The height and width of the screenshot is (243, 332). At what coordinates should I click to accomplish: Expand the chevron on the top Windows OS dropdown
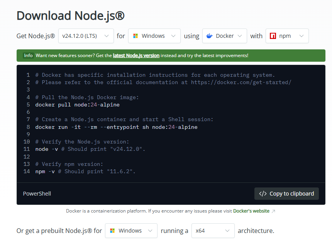pos(173,36)
